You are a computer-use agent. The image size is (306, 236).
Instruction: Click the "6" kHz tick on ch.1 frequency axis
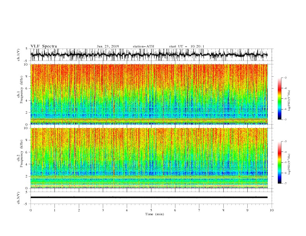27,88
